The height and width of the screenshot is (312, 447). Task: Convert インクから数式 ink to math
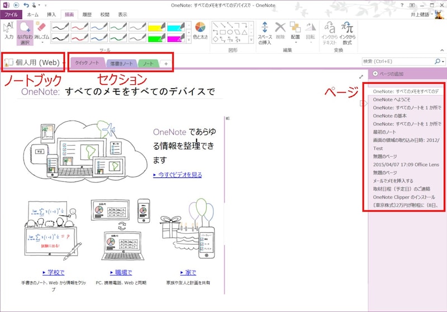click(347, 33)
